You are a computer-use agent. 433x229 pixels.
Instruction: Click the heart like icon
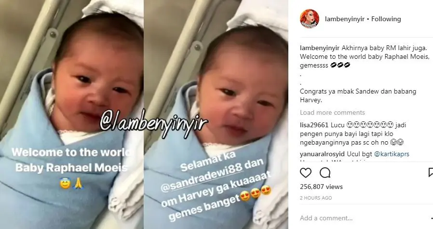(x=305, y=173)
